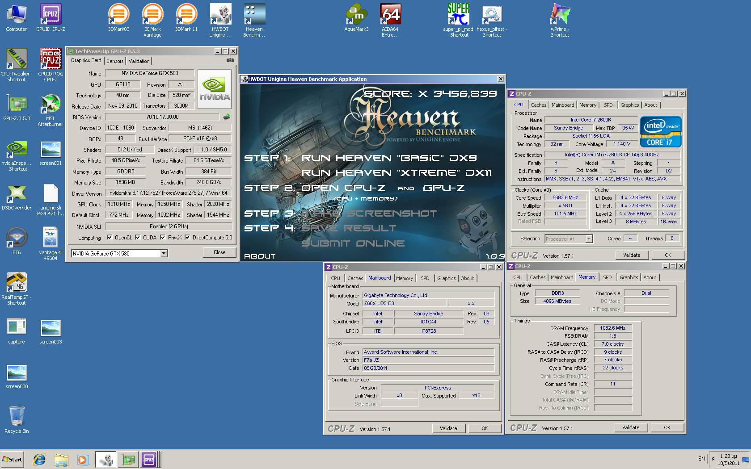The height and width of the screenshot is (469, 751).
Task: Toggle CUDA checkbox in GPU-Z
Action: pyautogui.click(x=138, y=238)
